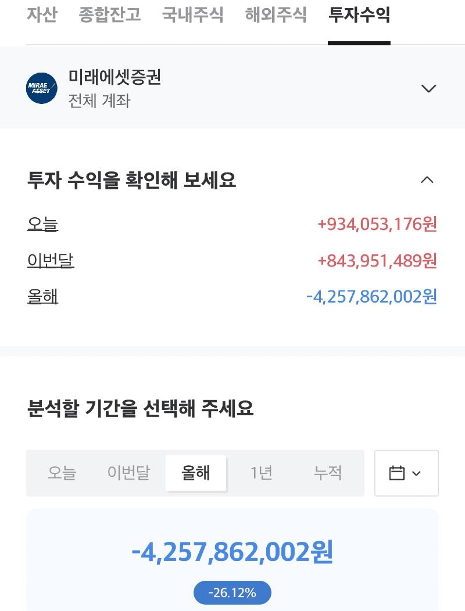Select 누적 in the period selector
The width and height of the screenshot is (465, 611).
click(x=328, y=473)
